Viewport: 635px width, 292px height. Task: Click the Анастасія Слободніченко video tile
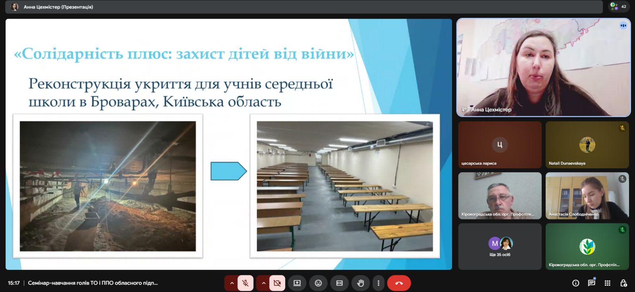pos(587,196)
